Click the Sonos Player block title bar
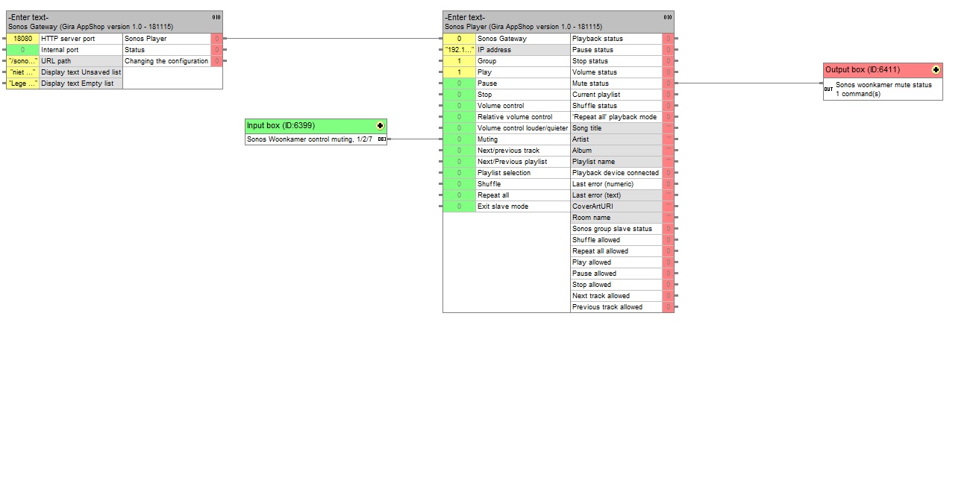The width and height of the screenshot is (979, 483). tap(558, 22)
